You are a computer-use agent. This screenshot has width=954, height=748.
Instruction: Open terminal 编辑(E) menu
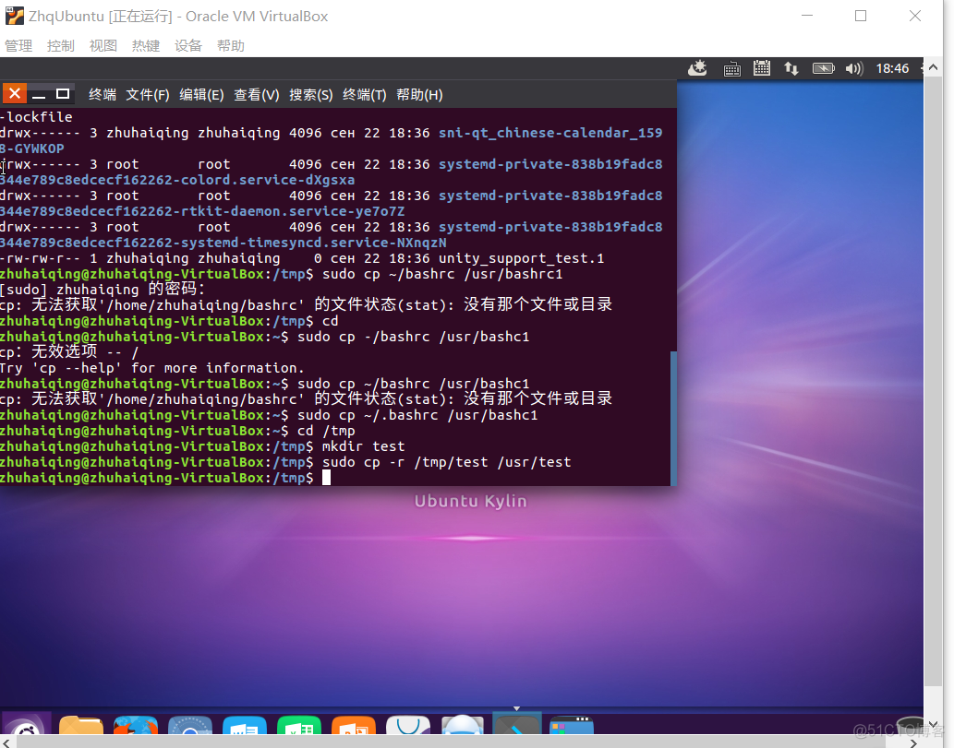[201, 95]
